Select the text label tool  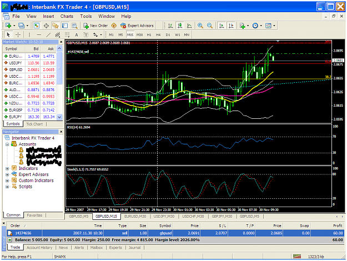86,35
